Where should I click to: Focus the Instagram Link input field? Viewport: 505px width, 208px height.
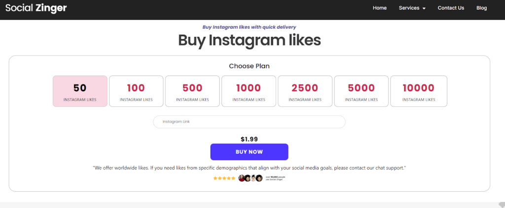249,122
